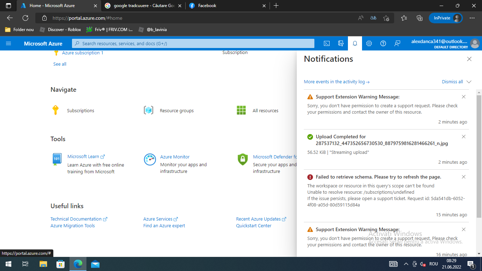Image resolution: width=482 pixels, height=271 pixels.
Task: Dismiss the Support Extension Warning from 16 minutes ago
Action: tap(464, 229)
